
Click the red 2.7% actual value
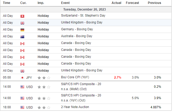pyautogui.click(x=118, y=77)
